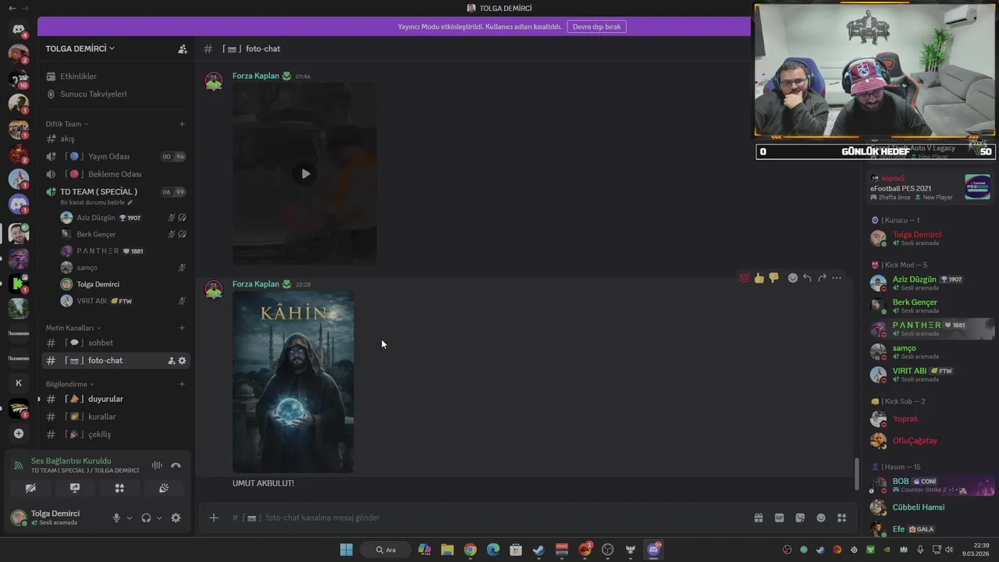Open sticker picker in message bar

pos(800,518)
